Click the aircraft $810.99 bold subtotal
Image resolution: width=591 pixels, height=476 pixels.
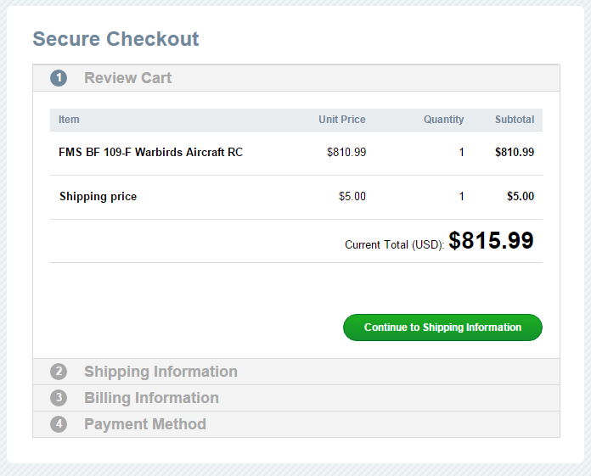pos(515,153)
